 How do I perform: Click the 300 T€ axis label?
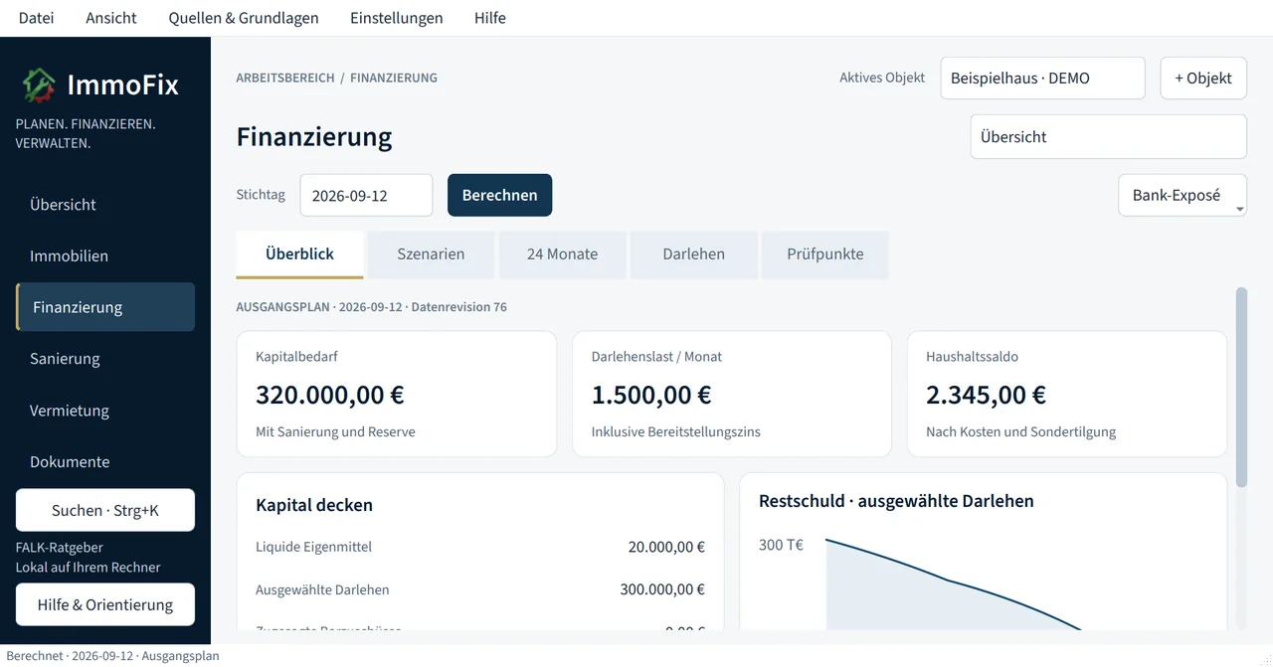781,545
